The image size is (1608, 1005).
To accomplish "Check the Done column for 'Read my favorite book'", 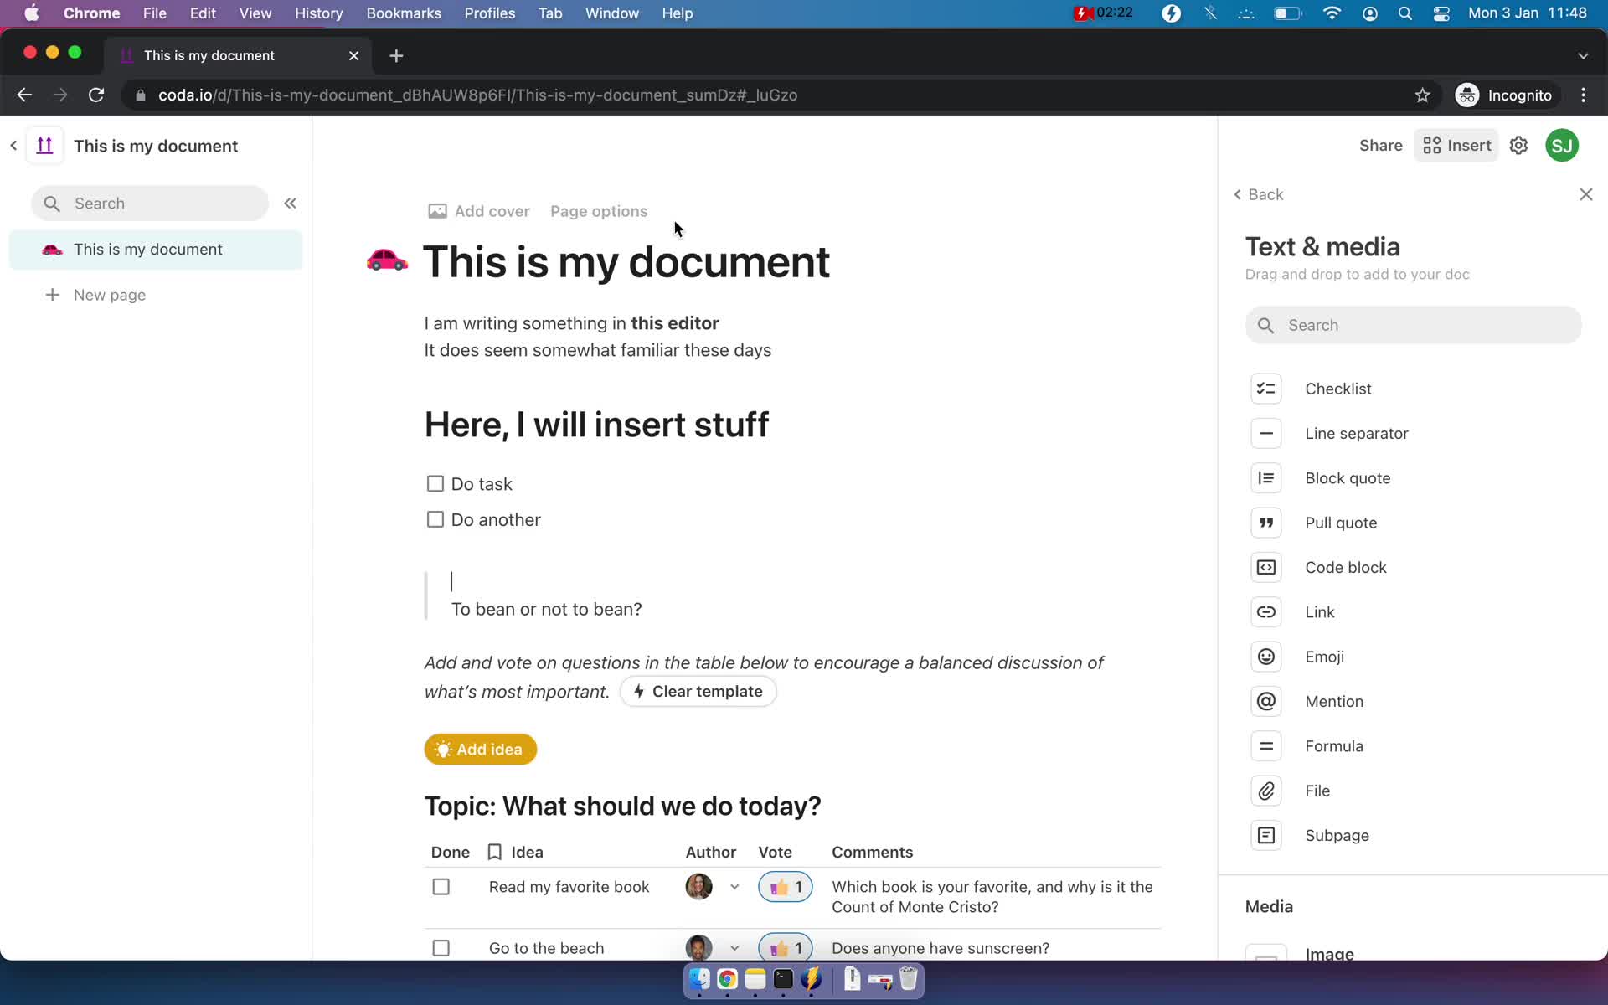I will 441,886.
